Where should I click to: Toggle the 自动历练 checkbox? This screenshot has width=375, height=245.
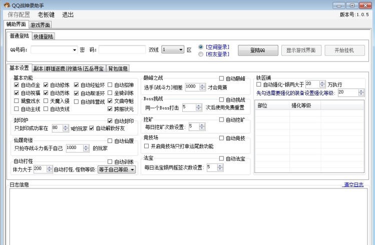click(46, 92)
